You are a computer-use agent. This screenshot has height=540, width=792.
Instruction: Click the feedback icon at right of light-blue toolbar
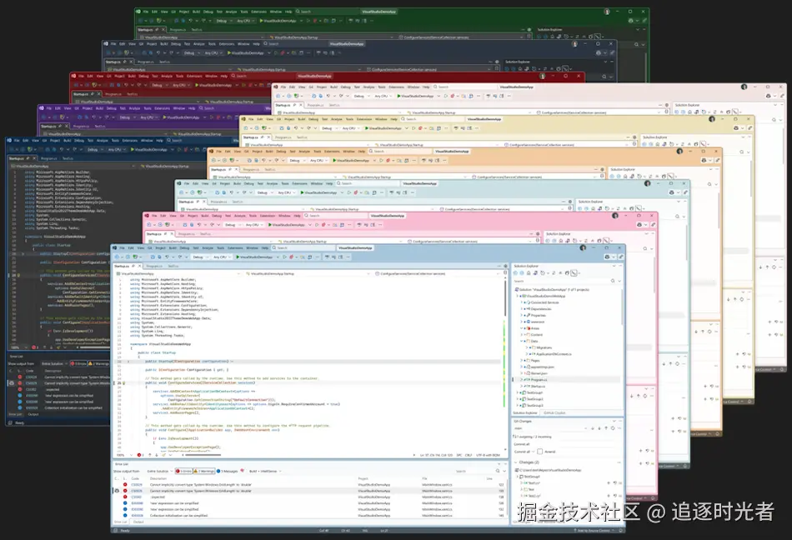click(x=621, y=257)
